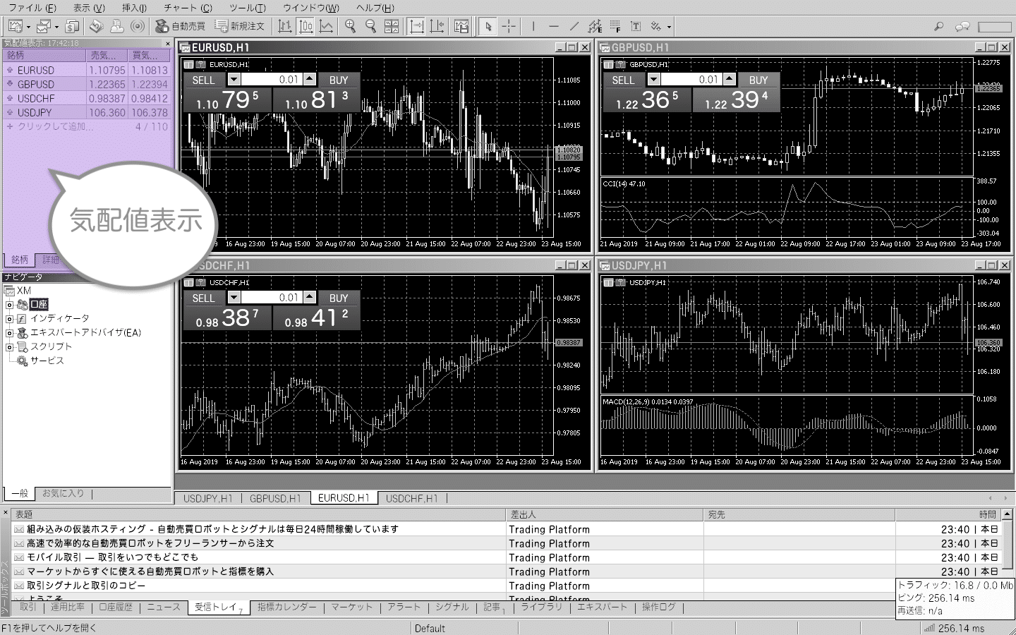Open the ツール(T) menu
This screenshot has height=635, width=1016.
coord(248,8)
